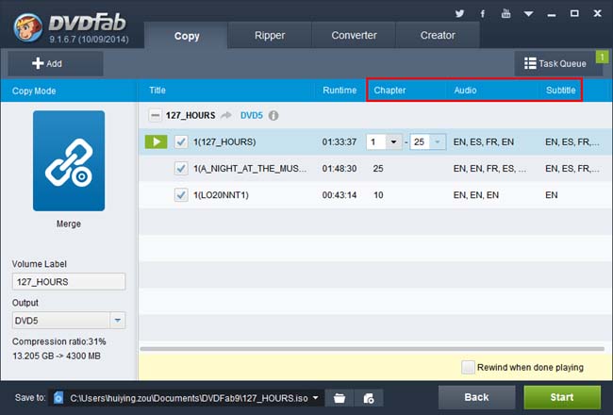Click the Chapter column header
The width and height of the screenshot is (613, 415).
click(x=389, y=91)
